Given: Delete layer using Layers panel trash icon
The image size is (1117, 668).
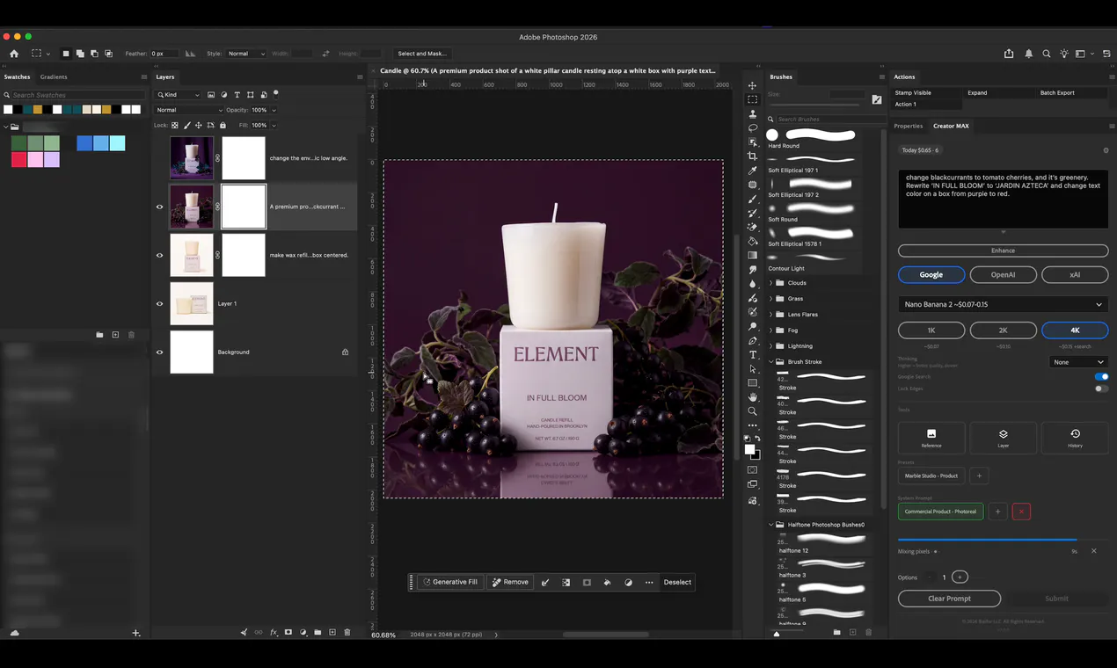Looking at the screenshot, I should [347, 632].
